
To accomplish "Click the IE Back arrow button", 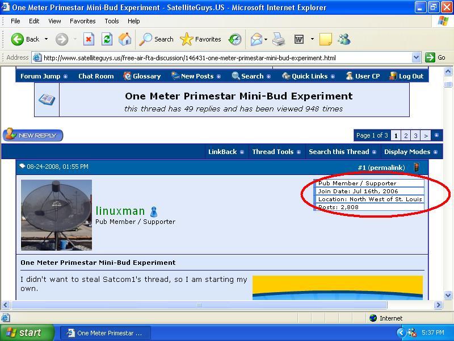I will (18, 39).
